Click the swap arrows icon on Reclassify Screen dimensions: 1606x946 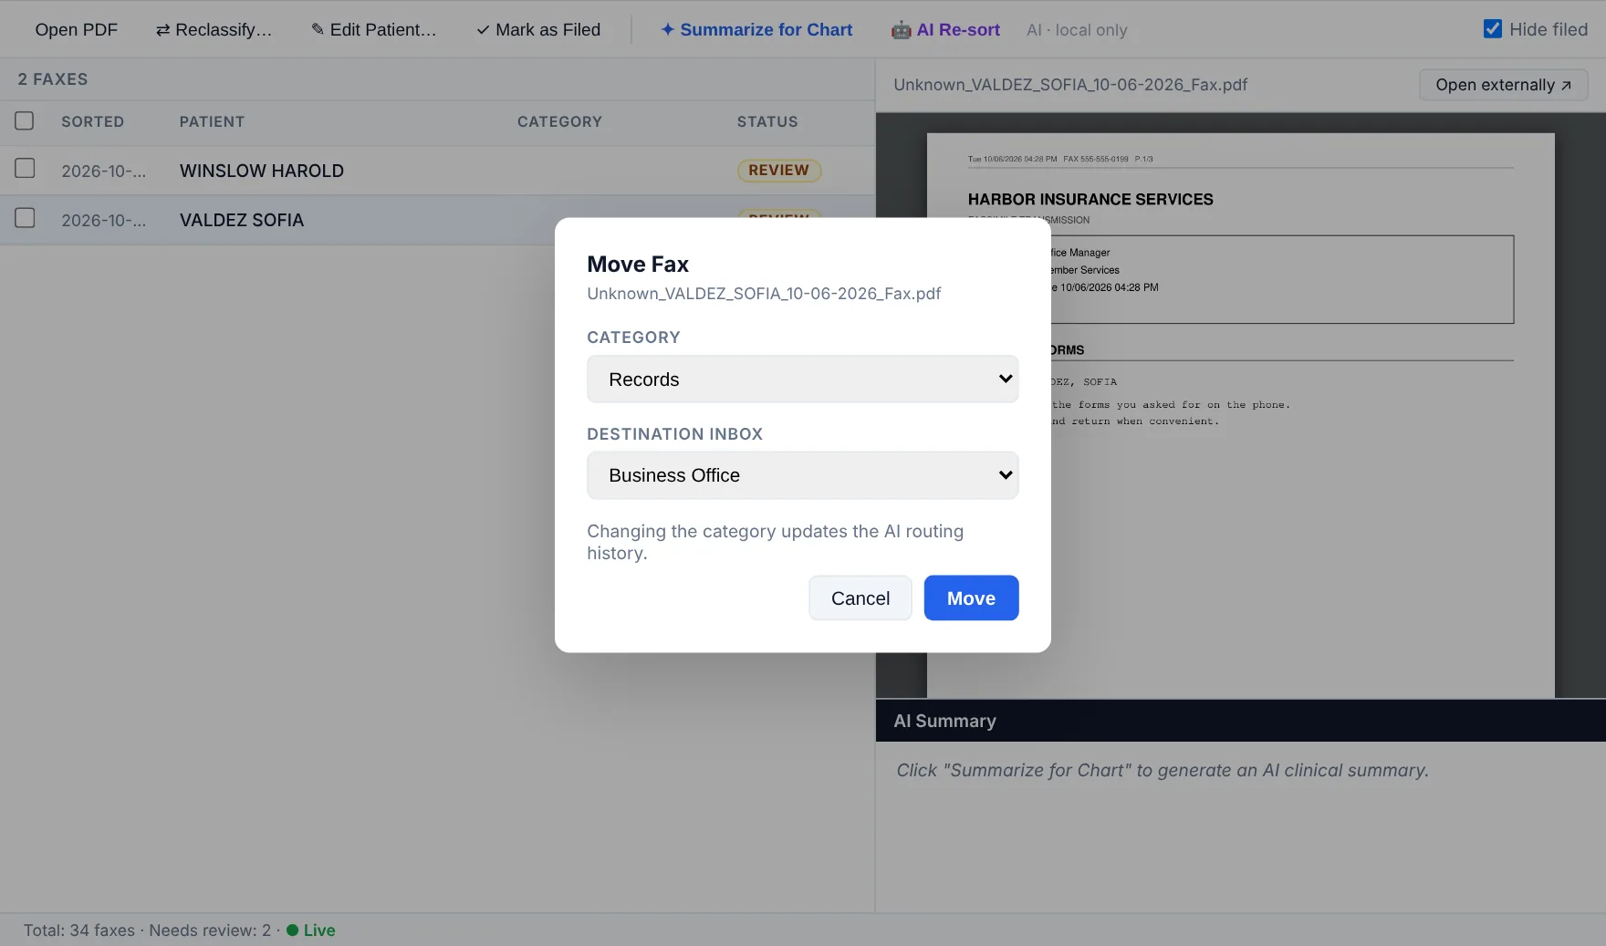tap(162, 30)
